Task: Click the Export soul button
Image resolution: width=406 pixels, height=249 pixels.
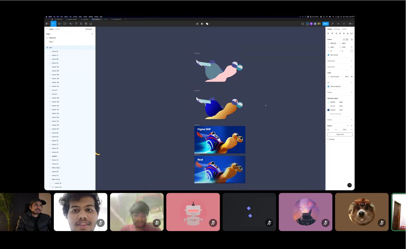Action: click(340, 134)
